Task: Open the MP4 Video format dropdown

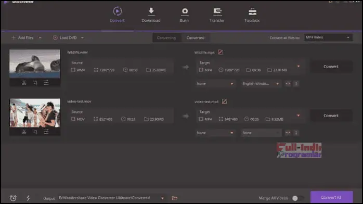Action: click(329, 37)
